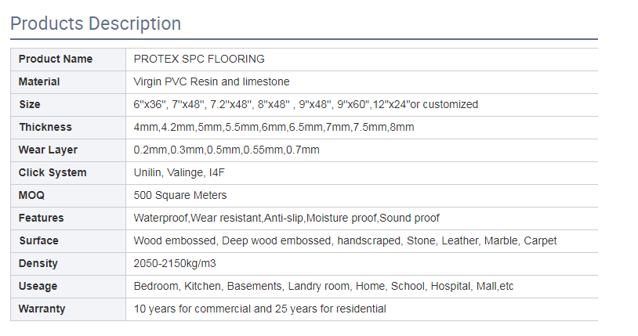Select the Warranty years description text
This screenshot has height=336, width=638.
260,309
